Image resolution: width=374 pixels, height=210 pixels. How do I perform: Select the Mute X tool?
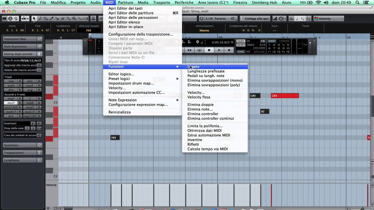pos(63,19)
